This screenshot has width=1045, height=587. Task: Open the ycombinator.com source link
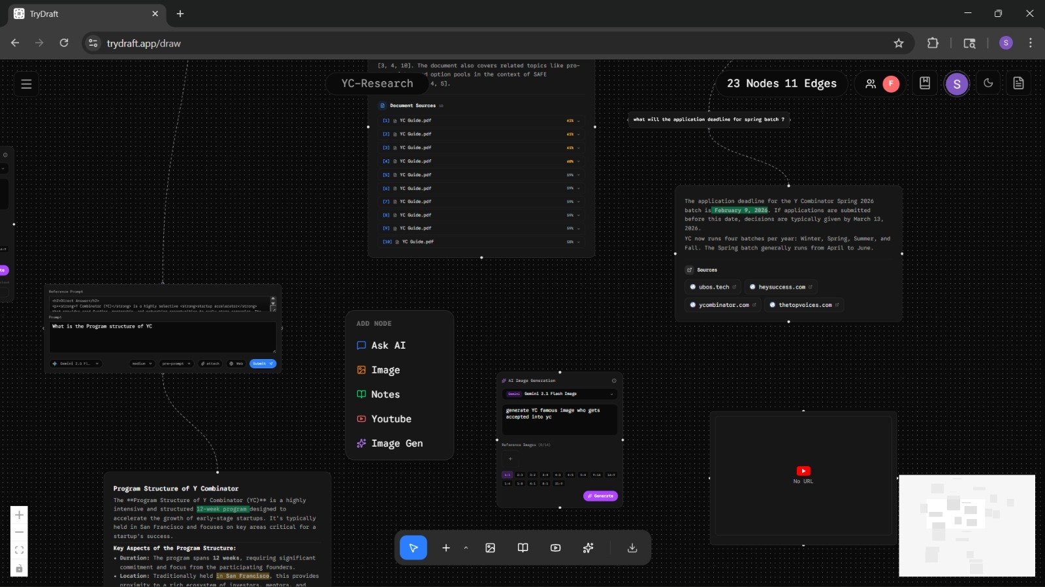tap(723, 305)
